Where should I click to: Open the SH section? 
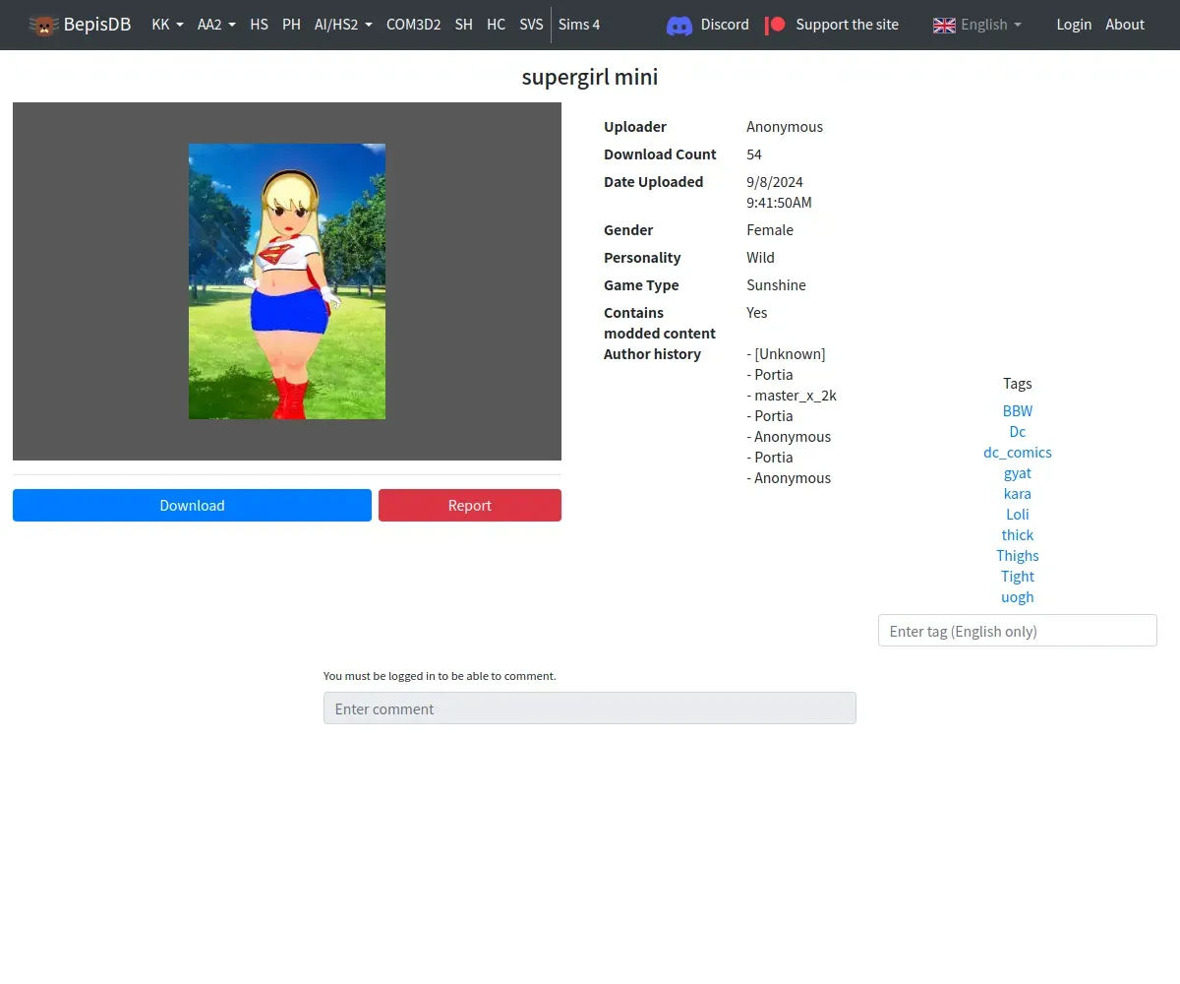(463, 25)
